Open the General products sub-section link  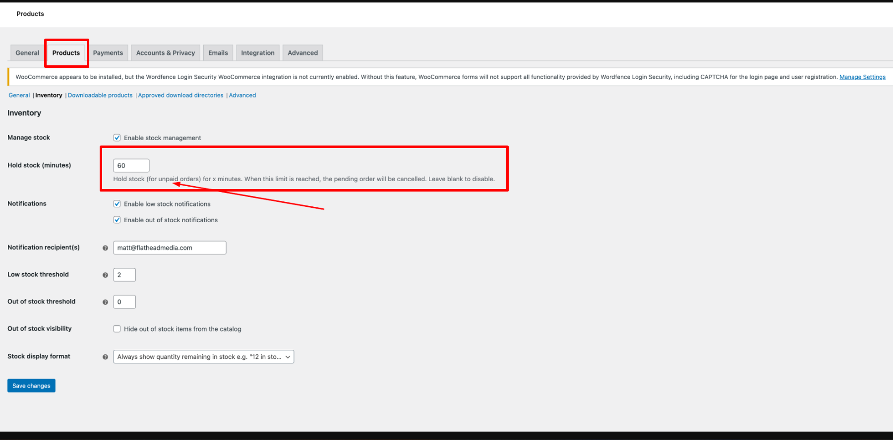tap(19, 96)
